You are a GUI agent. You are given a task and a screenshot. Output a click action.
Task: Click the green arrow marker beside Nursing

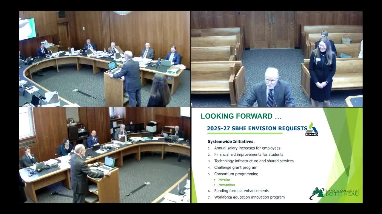(x=215, y=180)
